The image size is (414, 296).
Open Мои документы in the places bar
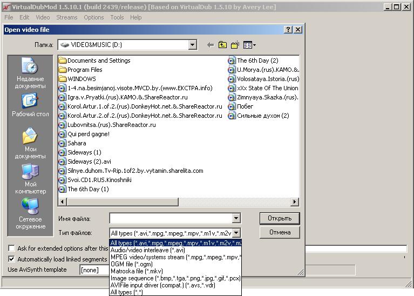point(30,143)
